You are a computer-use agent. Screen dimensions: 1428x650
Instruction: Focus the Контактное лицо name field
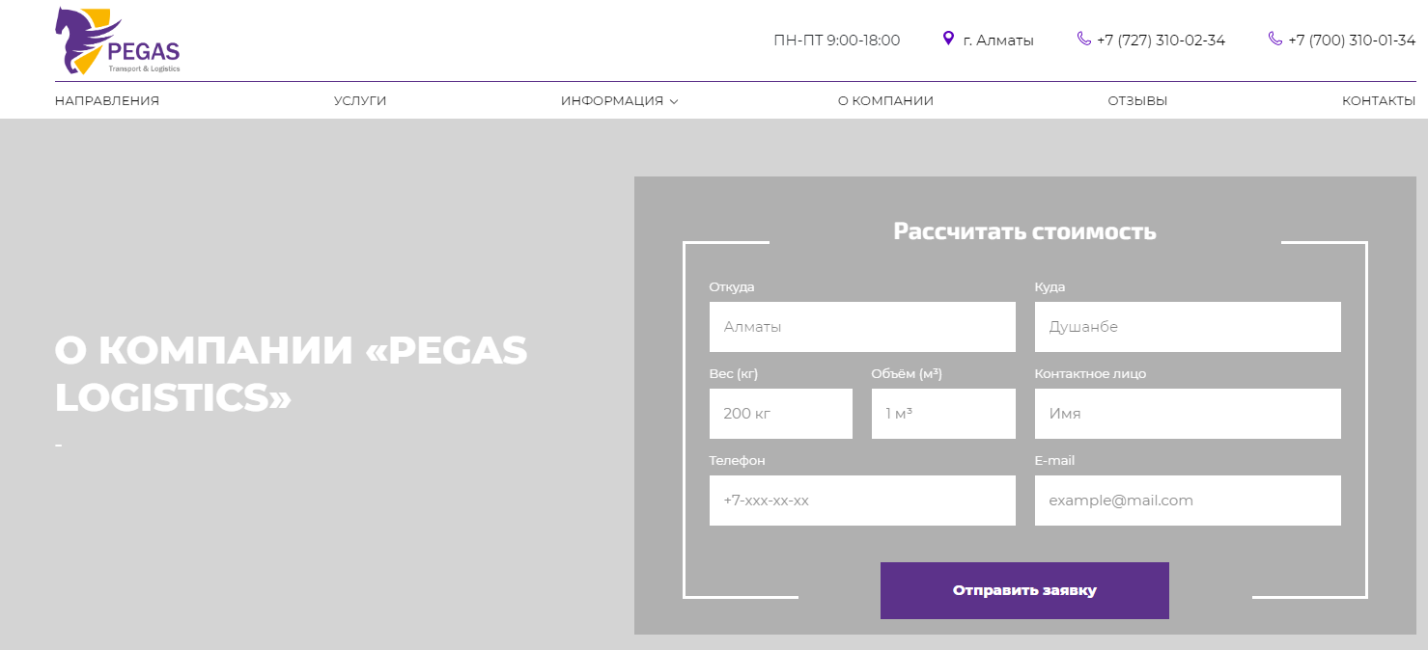(1188, 414)
